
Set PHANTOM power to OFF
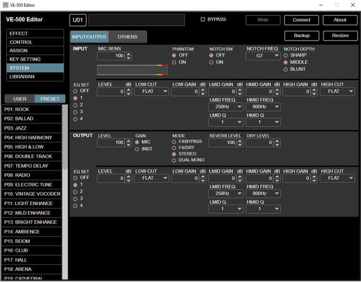click(x=174, y=55)
